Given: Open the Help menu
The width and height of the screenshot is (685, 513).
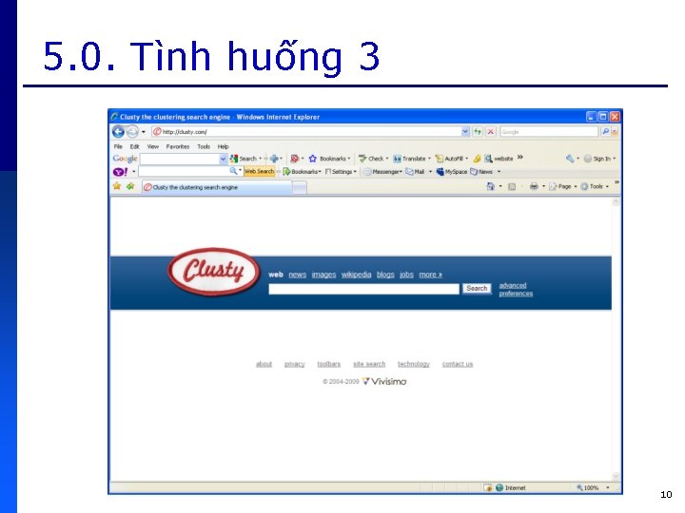Looking at the screenshot, I should (x=223, y=146).
